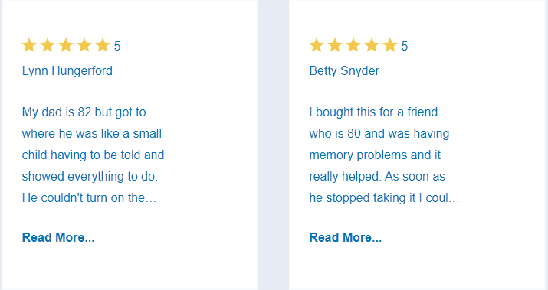Viewport: 548px width, 290px height.
Task: Select the reviewer name Betty Snyder
Action: 344,71
